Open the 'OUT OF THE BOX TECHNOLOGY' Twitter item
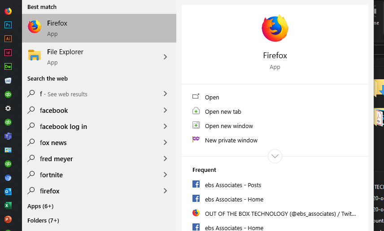 tap(280, 214)
